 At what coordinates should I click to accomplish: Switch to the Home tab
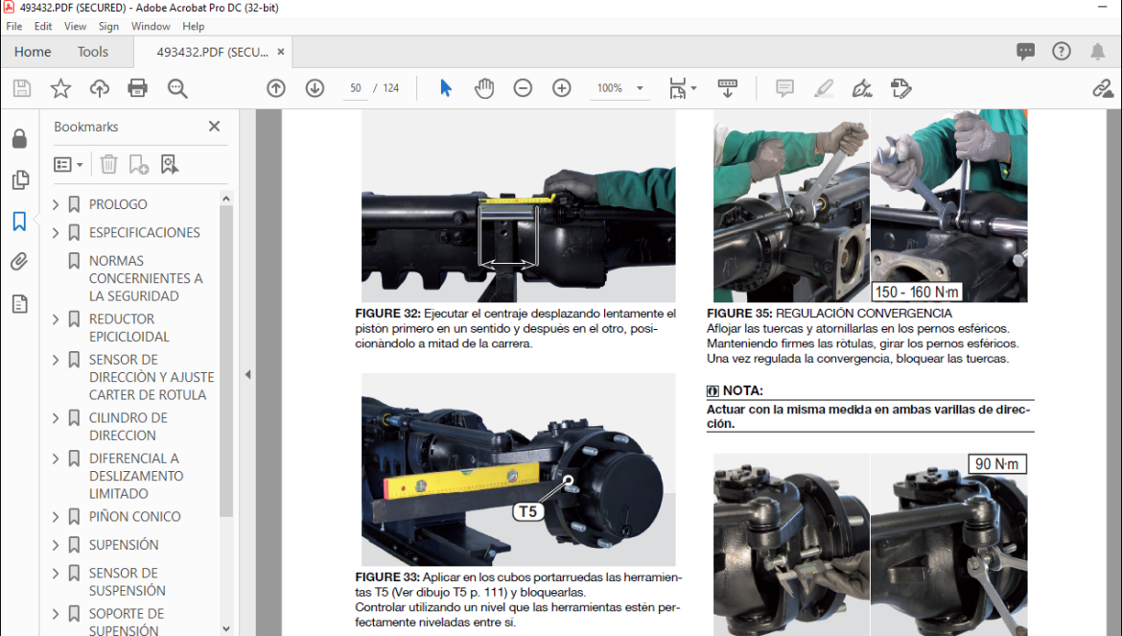(x=33, y=52)
